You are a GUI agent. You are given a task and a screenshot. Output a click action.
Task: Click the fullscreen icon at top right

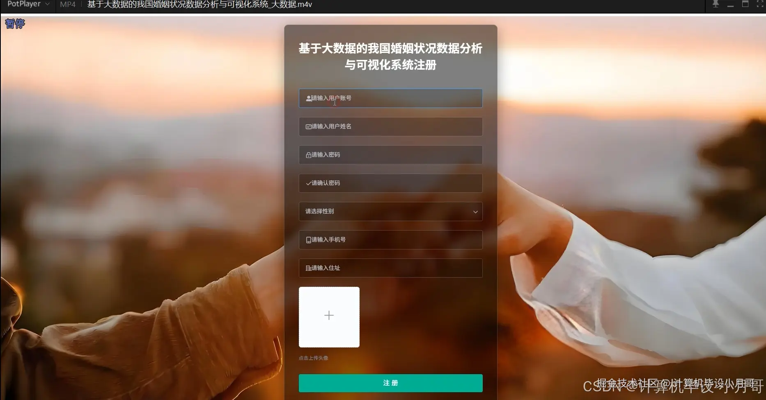click(760, 4)
